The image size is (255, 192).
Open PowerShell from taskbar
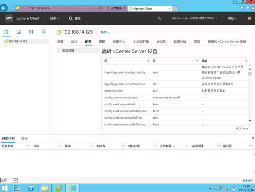coord(31,188)
